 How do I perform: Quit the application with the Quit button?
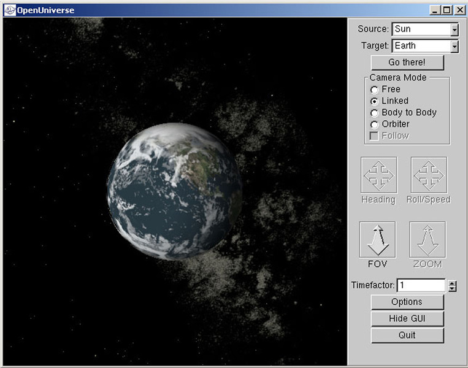(x=407, y=335)
